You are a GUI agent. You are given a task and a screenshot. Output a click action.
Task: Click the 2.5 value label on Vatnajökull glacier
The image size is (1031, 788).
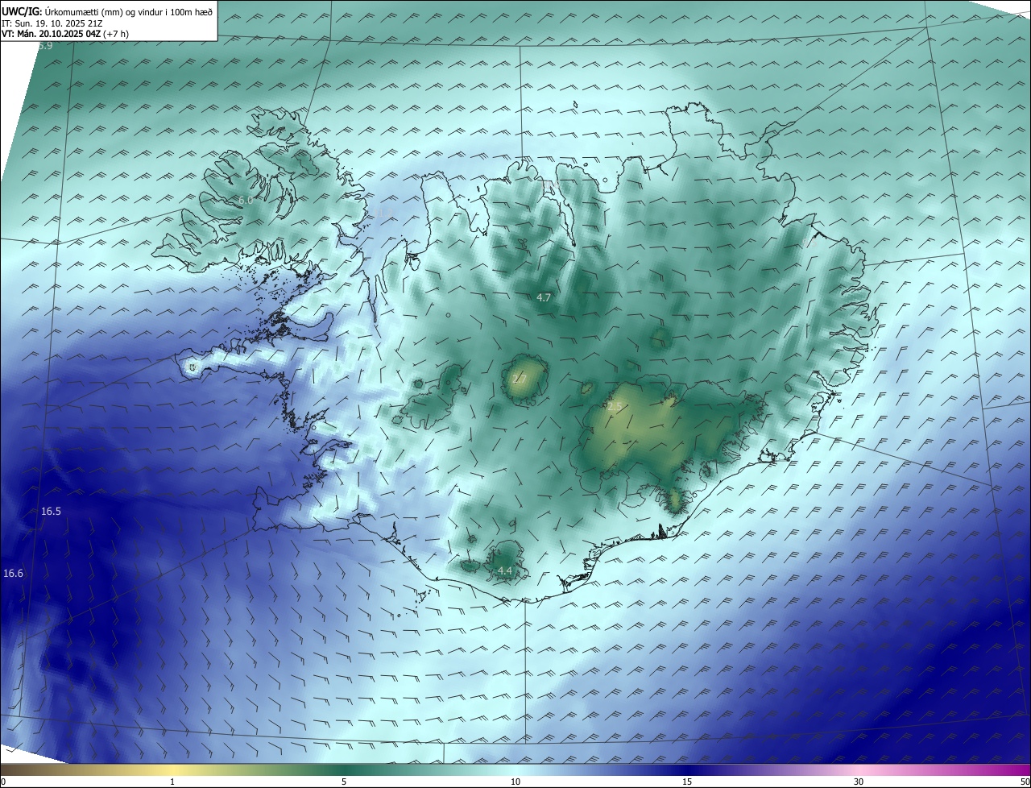coord(615,408)
